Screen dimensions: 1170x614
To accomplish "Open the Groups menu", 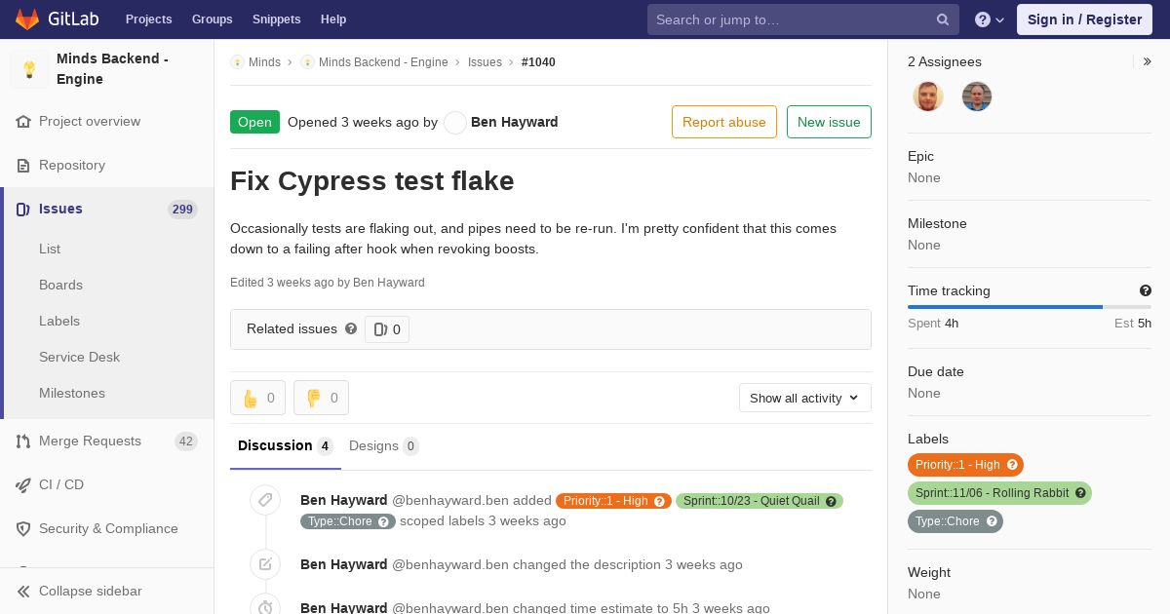I will coord(212,19).
